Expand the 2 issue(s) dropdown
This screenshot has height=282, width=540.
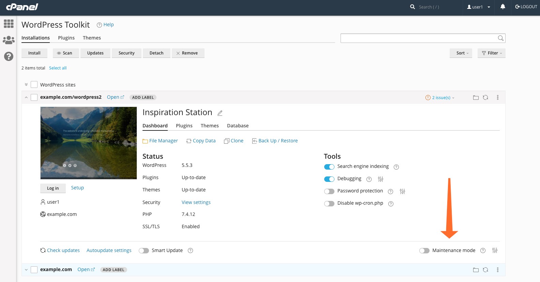coord(440,98)
